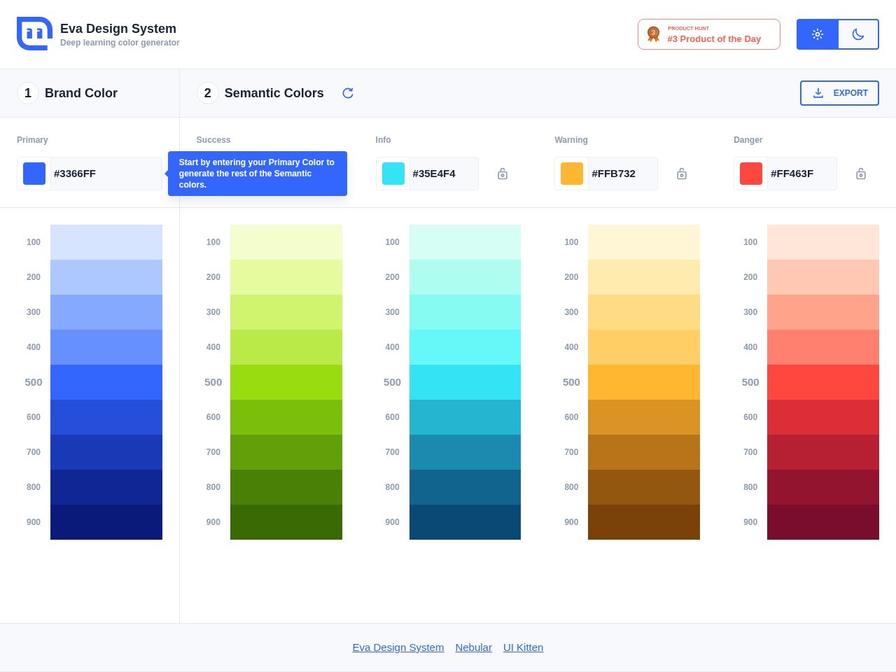Open the Eva Design System footer link

pyautogui.click(x=398, y=647)
